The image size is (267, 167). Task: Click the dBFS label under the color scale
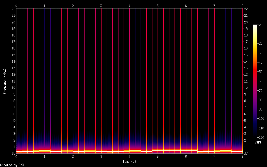pos(258,143)
